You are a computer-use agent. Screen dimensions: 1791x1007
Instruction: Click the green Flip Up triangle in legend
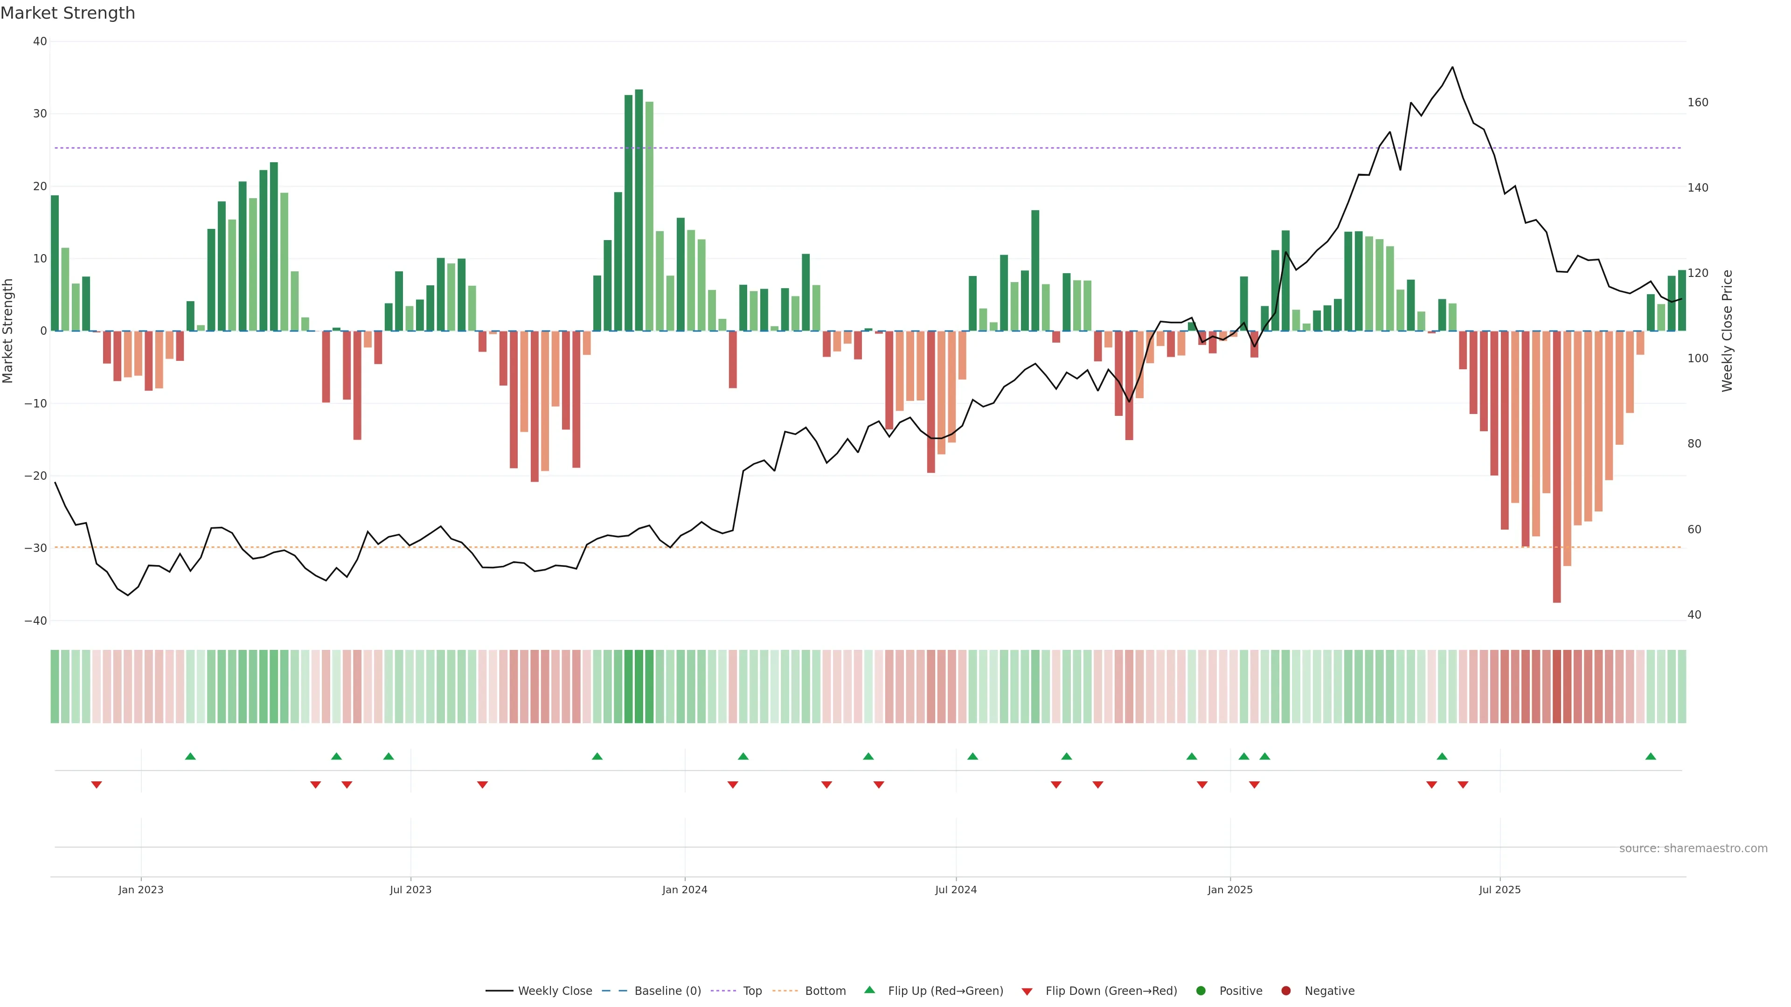point(869,990)
